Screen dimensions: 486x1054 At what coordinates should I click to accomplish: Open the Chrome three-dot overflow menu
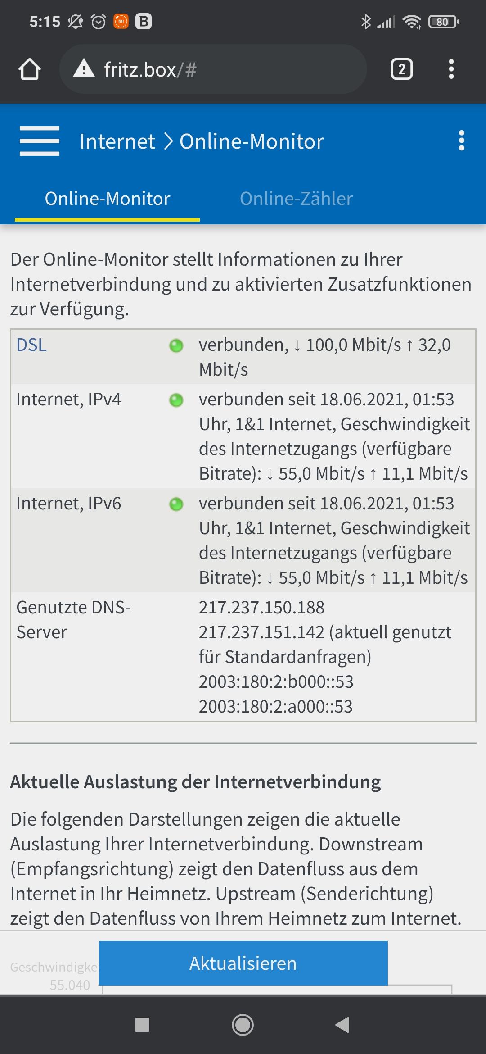point(451,69)
